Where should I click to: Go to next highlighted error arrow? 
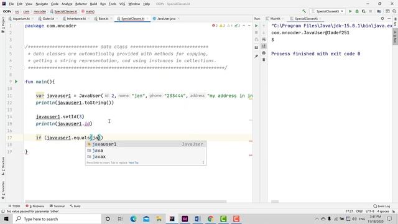pyautogui.click(x=249, y=26)
